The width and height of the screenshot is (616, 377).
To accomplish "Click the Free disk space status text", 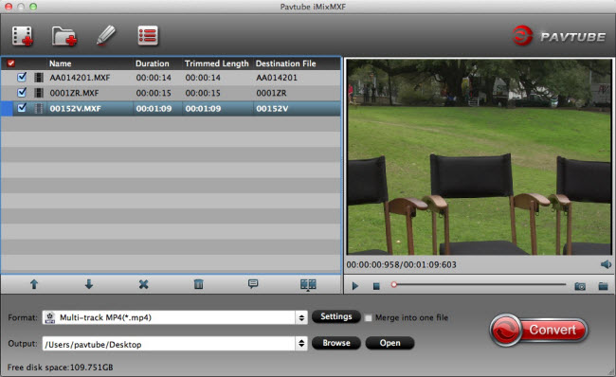I will [60, 368].
